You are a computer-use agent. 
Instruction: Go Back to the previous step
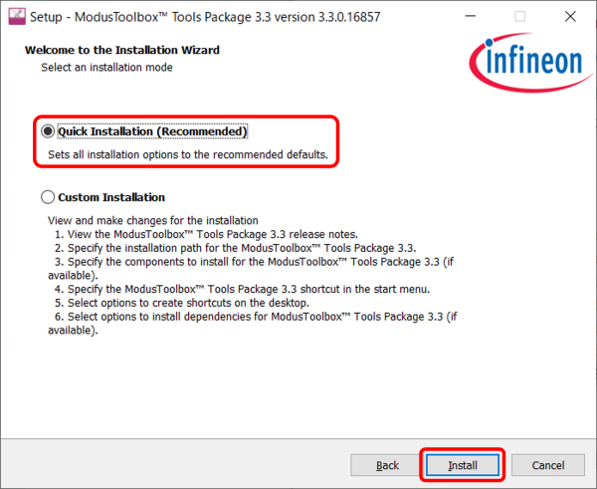(387, 465)
